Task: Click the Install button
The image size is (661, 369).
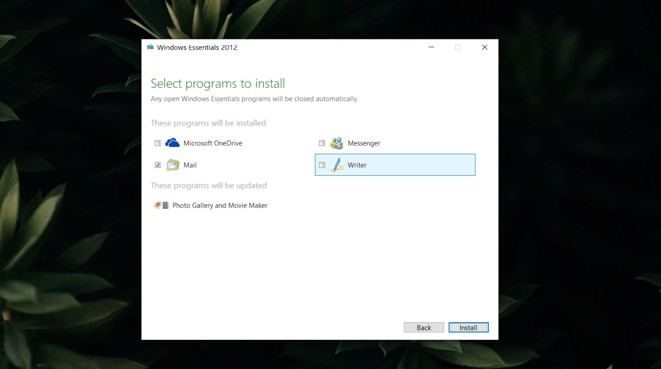Action: 468,327
